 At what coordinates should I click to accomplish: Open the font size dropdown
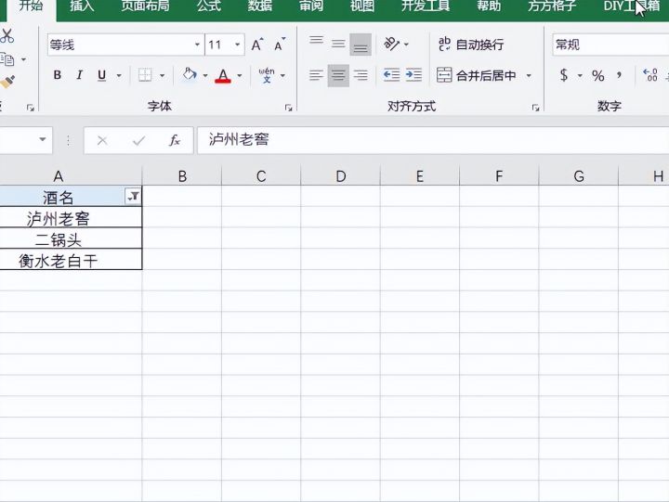tap(238, 45)
